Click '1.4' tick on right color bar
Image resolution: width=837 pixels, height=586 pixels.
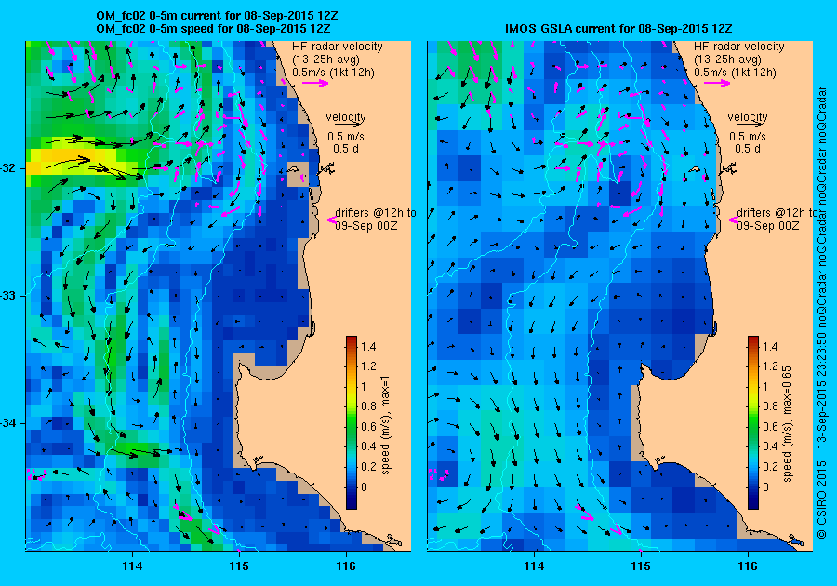[x=770, y=346]
